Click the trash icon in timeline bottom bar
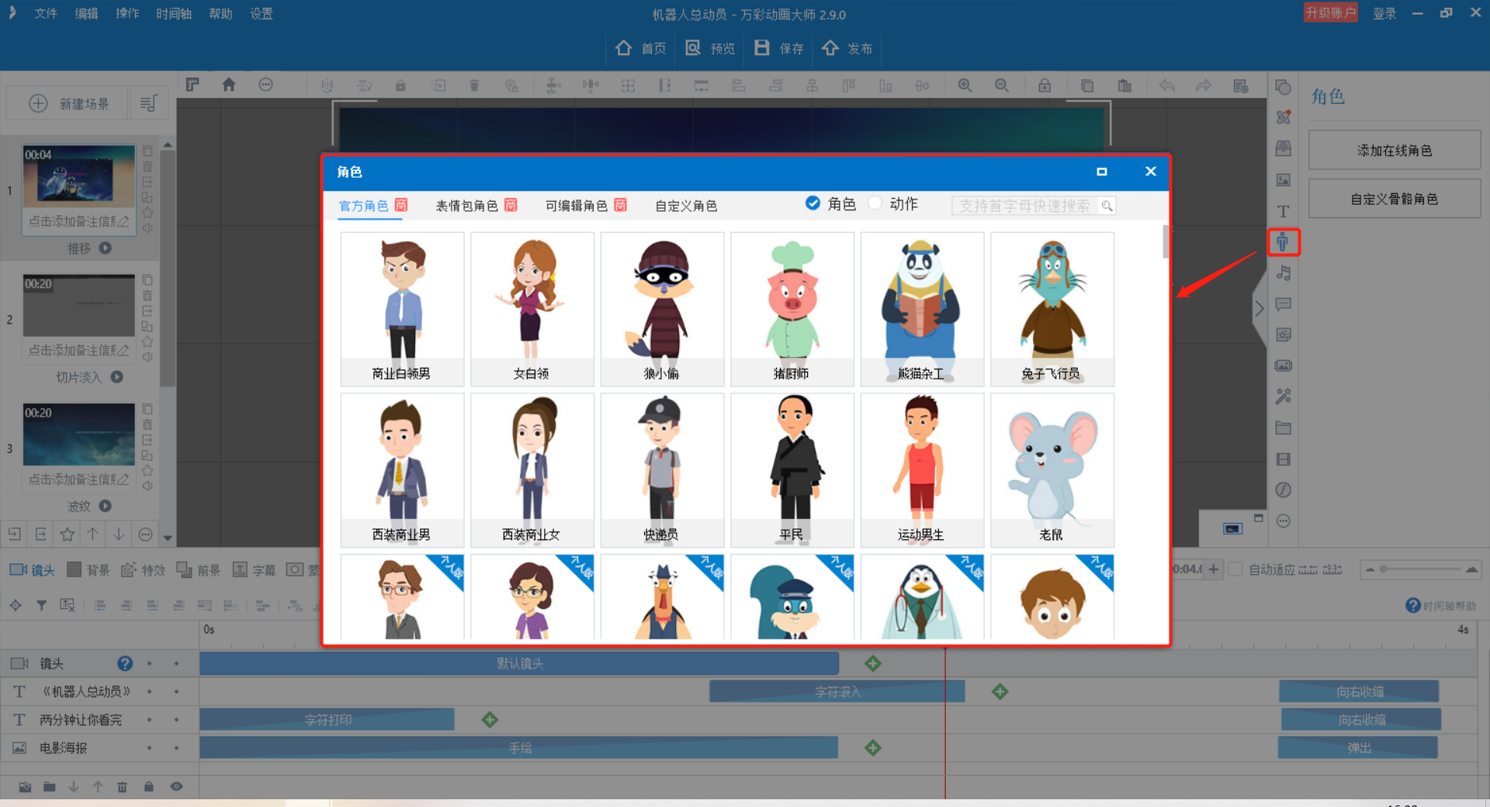The width and height of the screenshot is (1490, 807). (122, 787)
